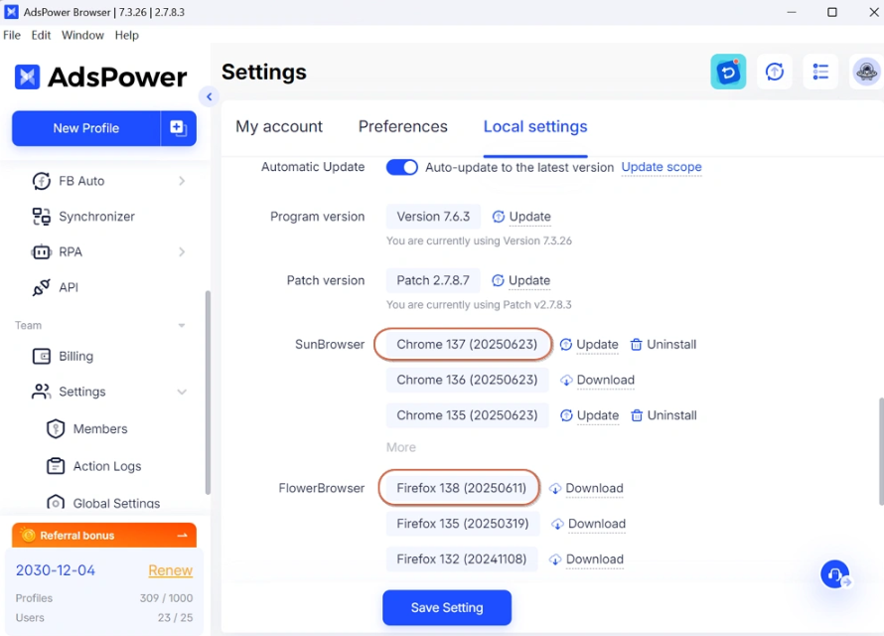Expand the FB Auto submenu chevron
The height and width of the screenshot is (636, 884).
pos(182,181)
